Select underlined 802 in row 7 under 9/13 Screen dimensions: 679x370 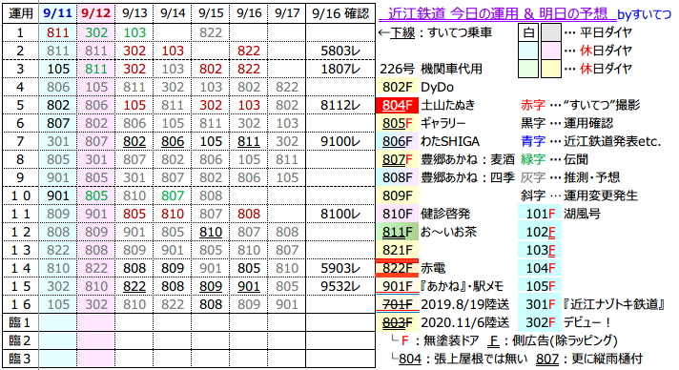tap(134, 142)
